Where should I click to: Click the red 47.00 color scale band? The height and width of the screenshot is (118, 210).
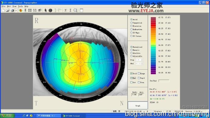[153, 23]
